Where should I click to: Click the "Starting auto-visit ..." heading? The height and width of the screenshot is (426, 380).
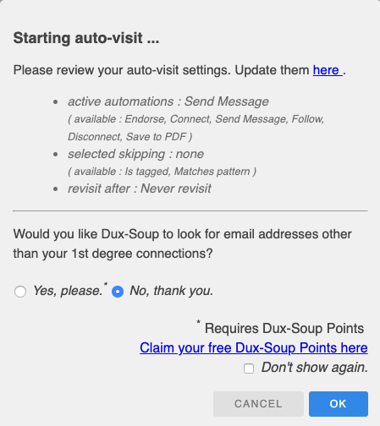pos(86,38)
